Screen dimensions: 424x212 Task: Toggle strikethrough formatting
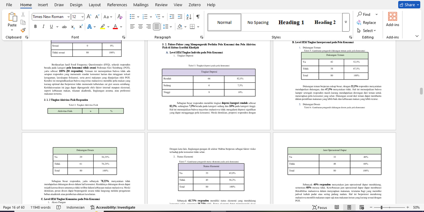point(64,27)
